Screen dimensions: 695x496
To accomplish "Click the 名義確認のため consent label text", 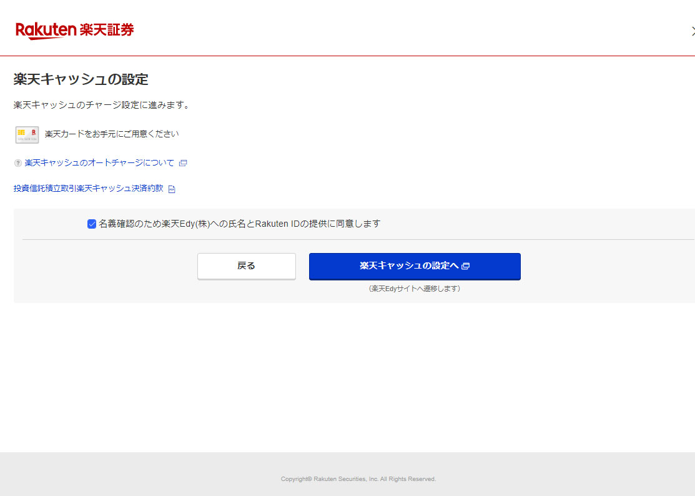I will [239, 224].
